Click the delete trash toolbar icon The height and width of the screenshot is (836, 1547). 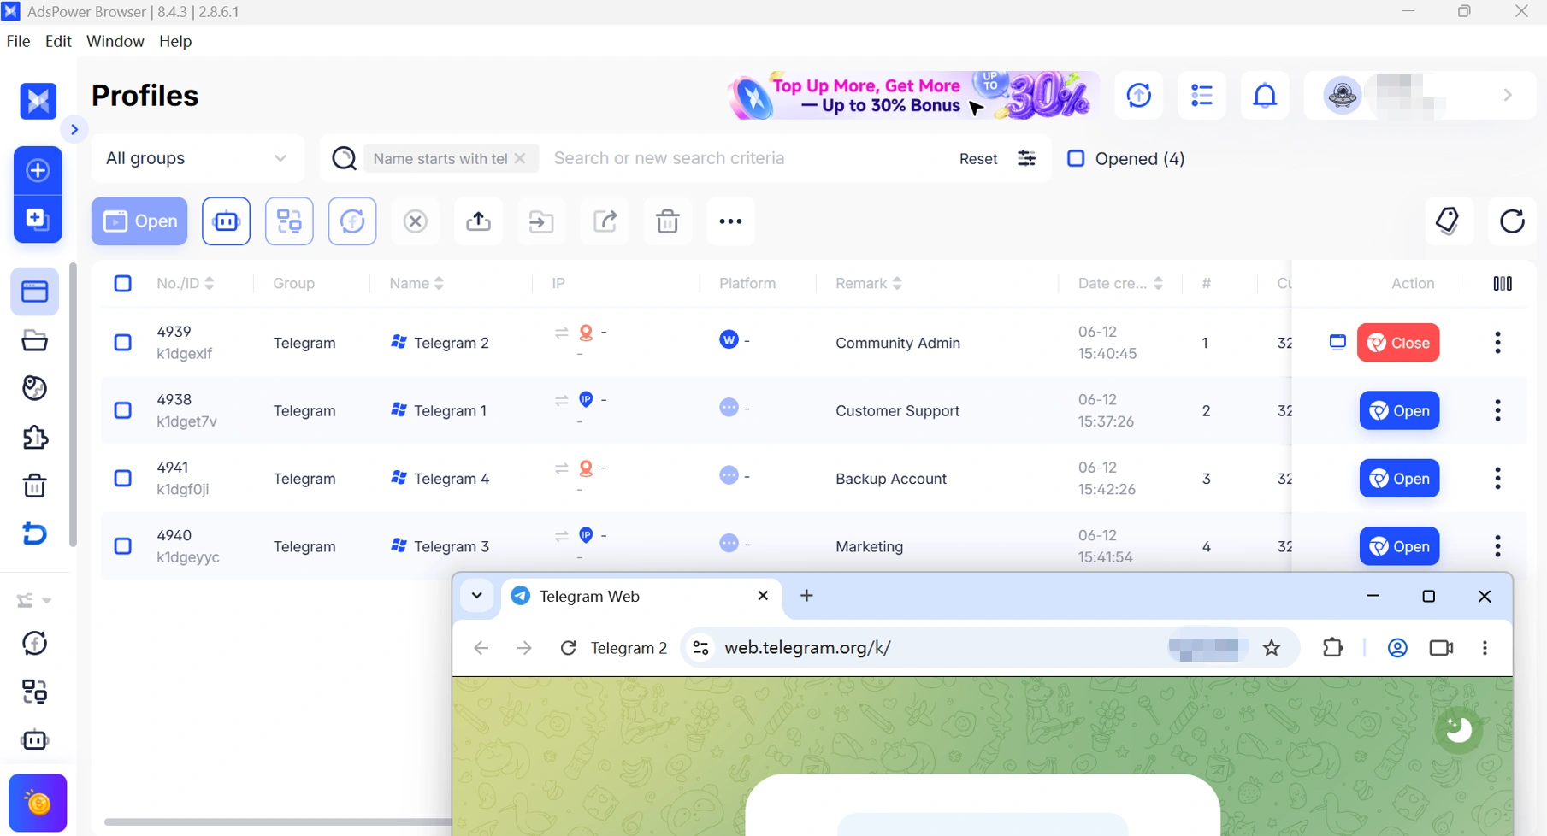tap(668, 221)
